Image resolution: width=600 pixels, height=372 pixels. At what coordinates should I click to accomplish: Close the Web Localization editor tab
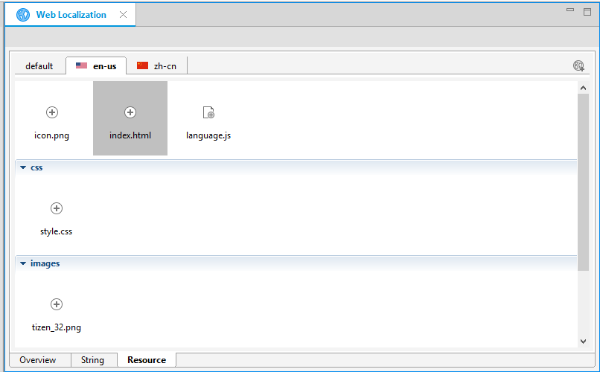(x=123, y=15)
